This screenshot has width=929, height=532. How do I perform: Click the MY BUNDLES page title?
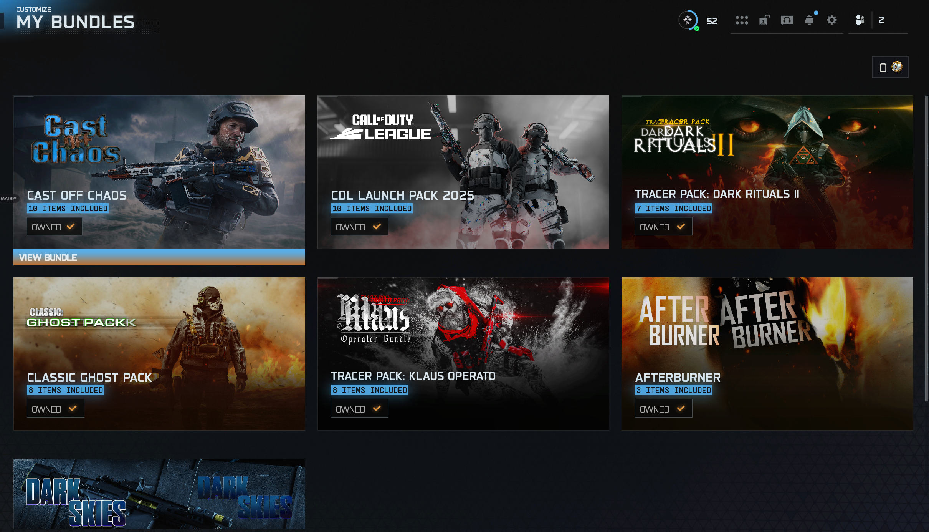coord(76,22)
